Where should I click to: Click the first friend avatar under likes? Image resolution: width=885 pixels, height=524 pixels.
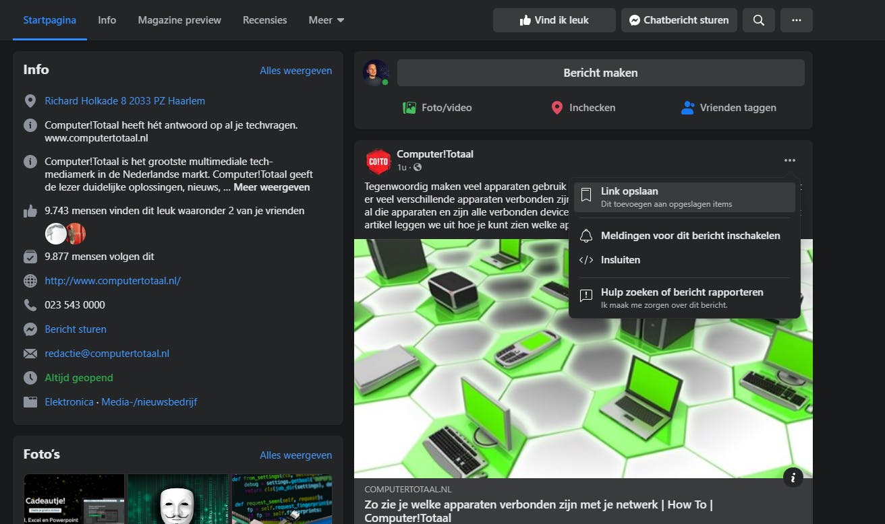tap(56, 234)
